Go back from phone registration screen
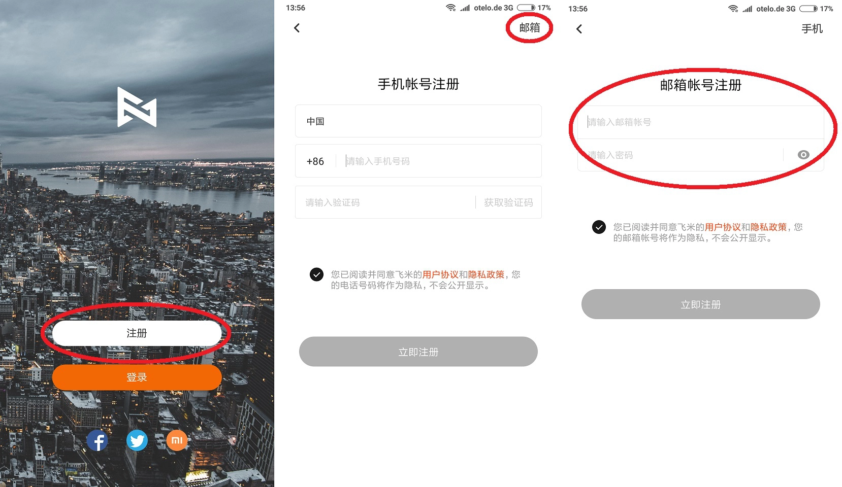 (297, 28)
